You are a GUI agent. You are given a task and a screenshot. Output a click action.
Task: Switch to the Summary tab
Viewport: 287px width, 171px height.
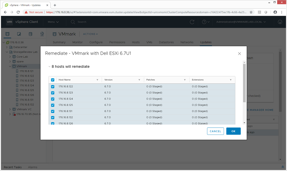tap(59, 42)
